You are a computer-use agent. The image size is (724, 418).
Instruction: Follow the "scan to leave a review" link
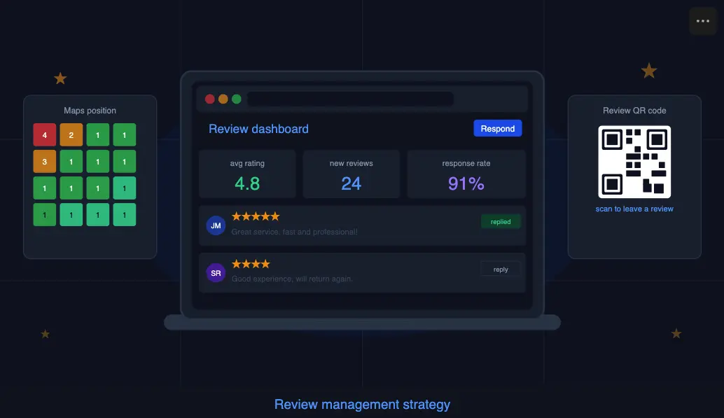click(x=634, y=208)
